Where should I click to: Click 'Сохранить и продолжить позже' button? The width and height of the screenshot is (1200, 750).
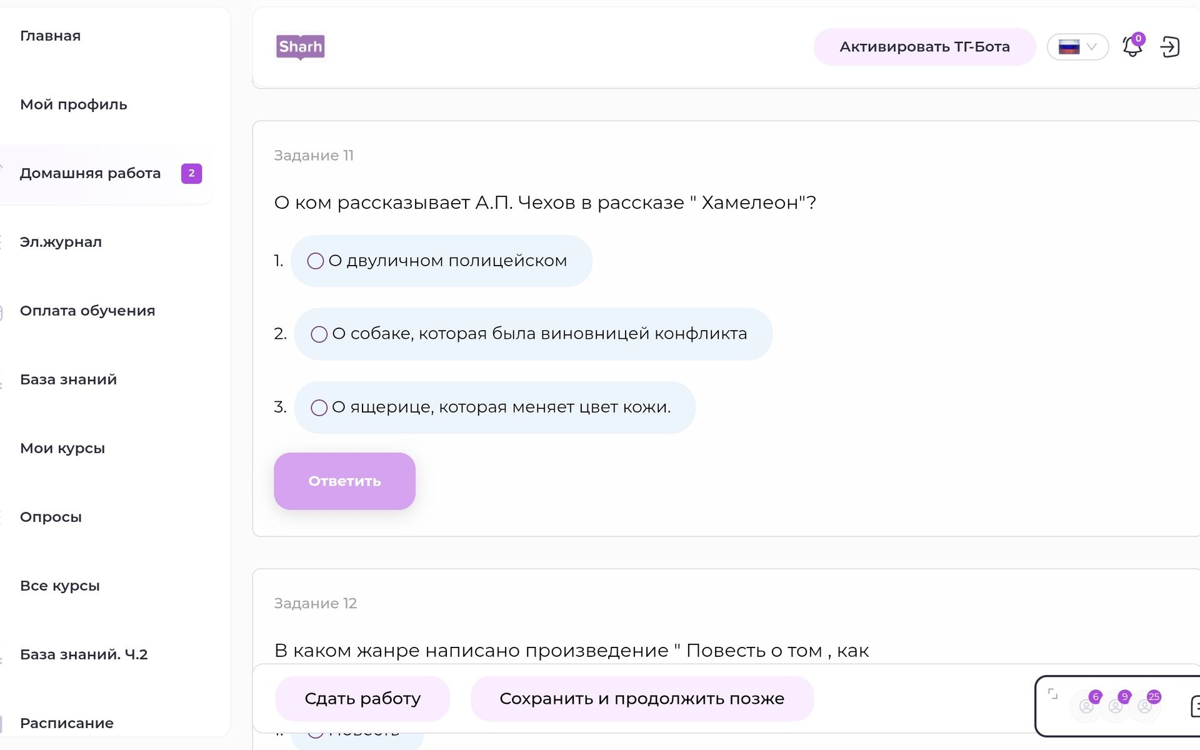(x=642, y=699)
